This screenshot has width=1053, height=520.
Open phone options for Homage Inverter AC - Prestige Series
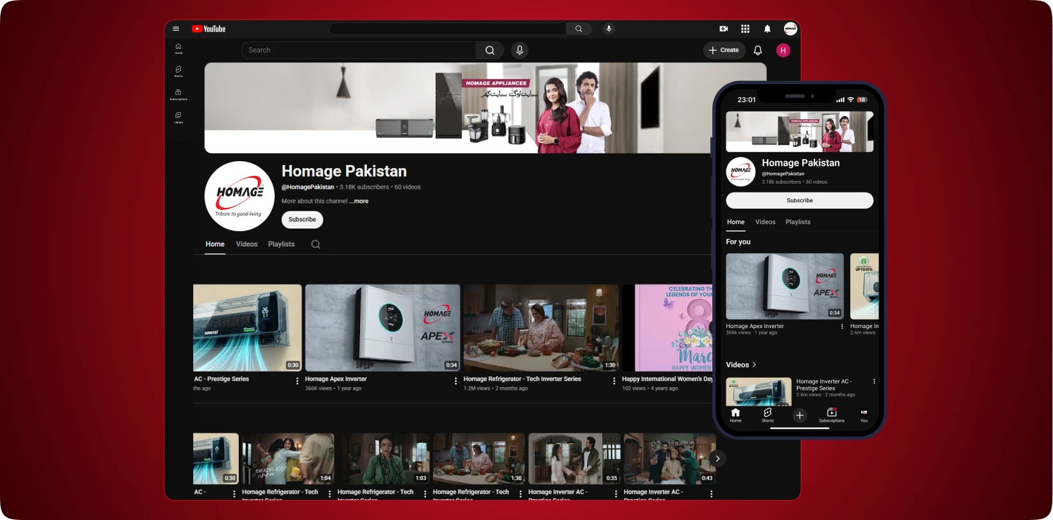874,381
